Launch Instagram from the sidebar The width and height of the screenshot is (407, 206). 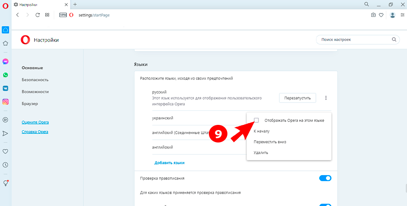pyautogui.click(x=6, y=102)
